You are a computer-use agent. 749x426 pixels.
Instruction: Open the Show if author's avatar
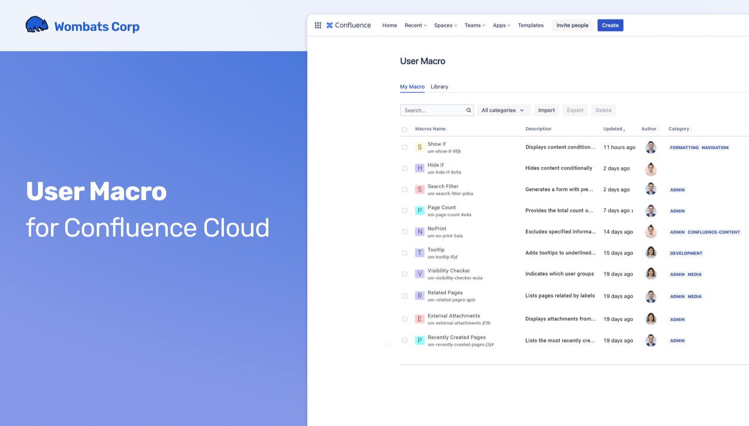(651, 147)
